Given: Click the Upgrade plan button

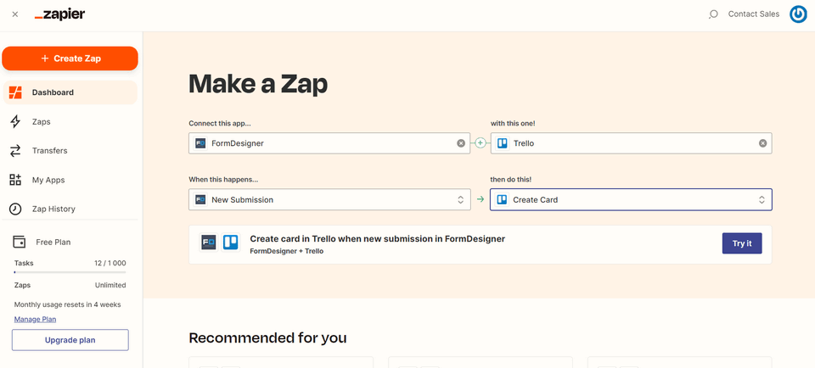Looking at the screenshot, I should tap(70, 340).
